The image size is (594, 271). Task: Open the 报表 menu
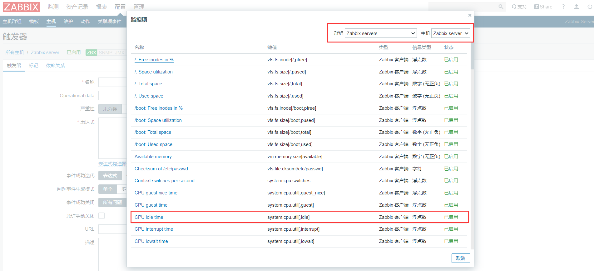101,7
